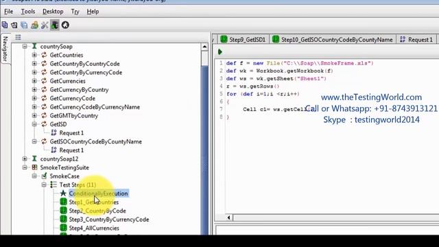Expand the countrySoap12 interface node

pyautogui.click(x=25, y=158)
